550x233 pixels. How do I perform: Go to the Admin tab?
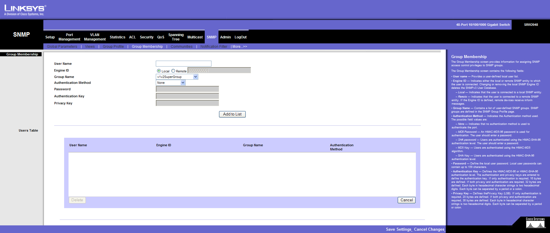click(225, 37)
